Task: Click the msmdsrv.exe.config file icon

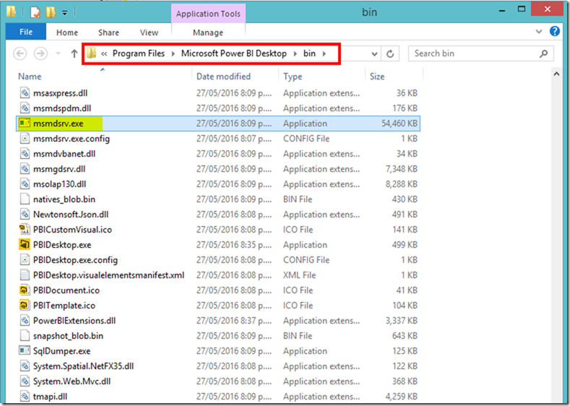Action: pyautogui.click(x=25, y=139)
